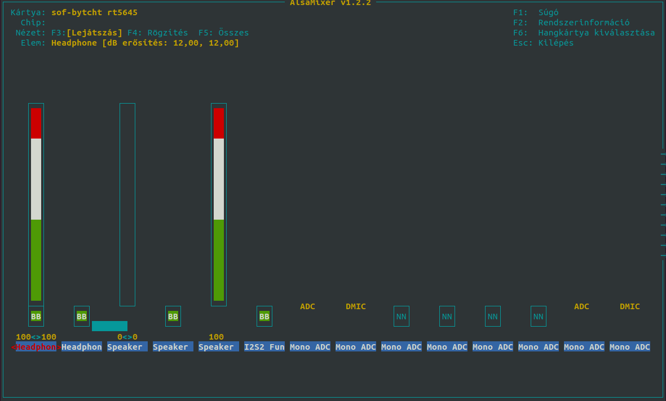Toggle the BB mute box under the Headphone bar
Viewport: 666px width, 401px height.
[36, 316]
